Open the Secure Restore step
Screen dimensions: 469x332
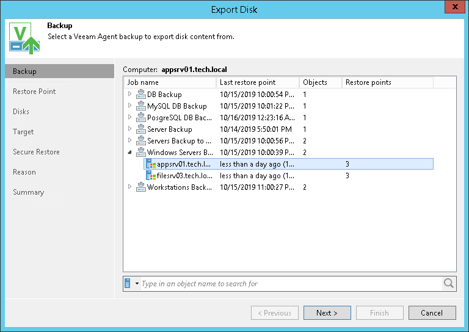click(x=36, y=152)
